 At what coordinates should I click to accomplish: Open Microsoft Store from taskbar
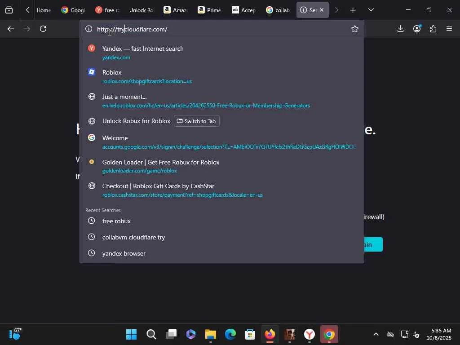pos(250,334)
